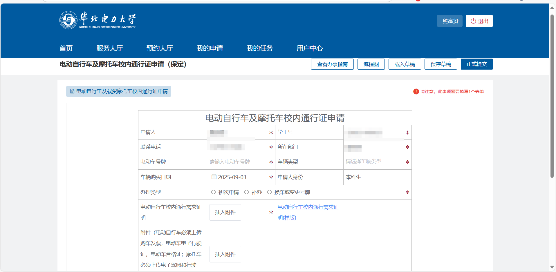Go to 首页 in navigation

pos(66,48)
